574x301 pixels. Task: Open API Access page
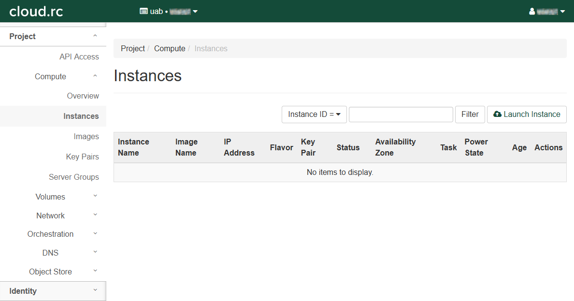tap(79, 57)
